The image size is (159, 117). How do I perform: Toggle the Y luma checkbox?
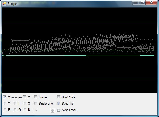pyautogui.click(x=5, y=103)
